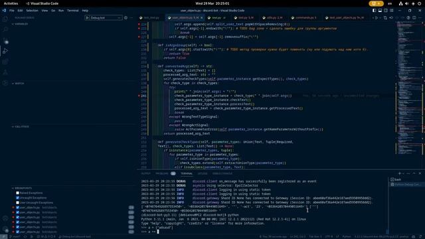This screenshot has width=425, height=239.
Task: Toggle the secondary side bar layout icon
Action: pos(386,11)
